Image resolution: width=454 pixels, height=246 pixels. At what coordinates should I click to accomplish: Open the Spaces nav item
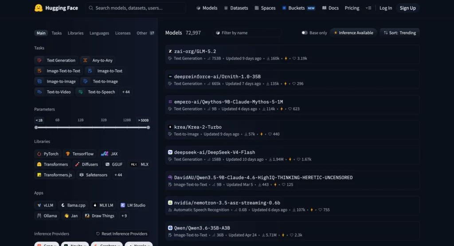click(265, 8)
